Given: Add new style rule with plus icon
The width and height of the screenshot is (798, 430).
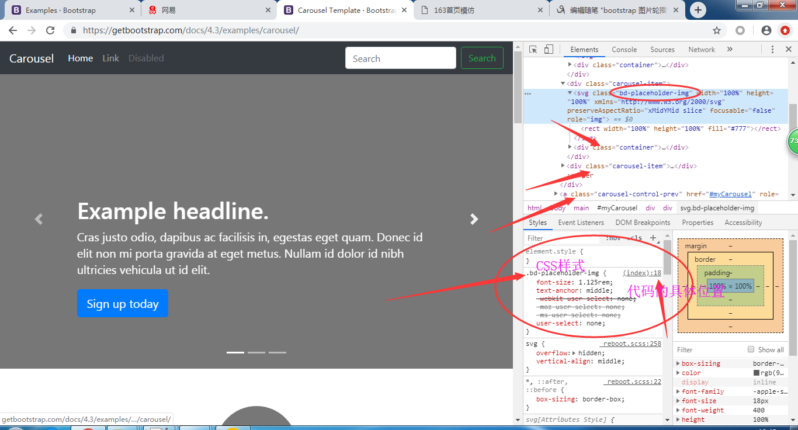Looking at the screenshot, I should 653,238.
